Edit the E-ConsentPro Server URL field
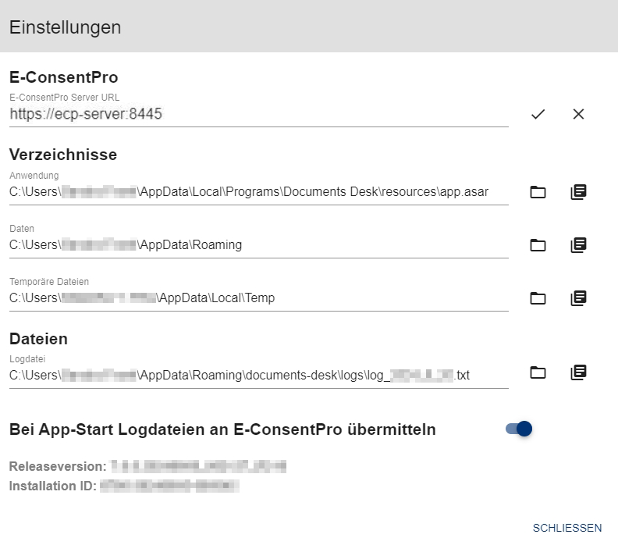The image size is (618, 545). point(258,114)
